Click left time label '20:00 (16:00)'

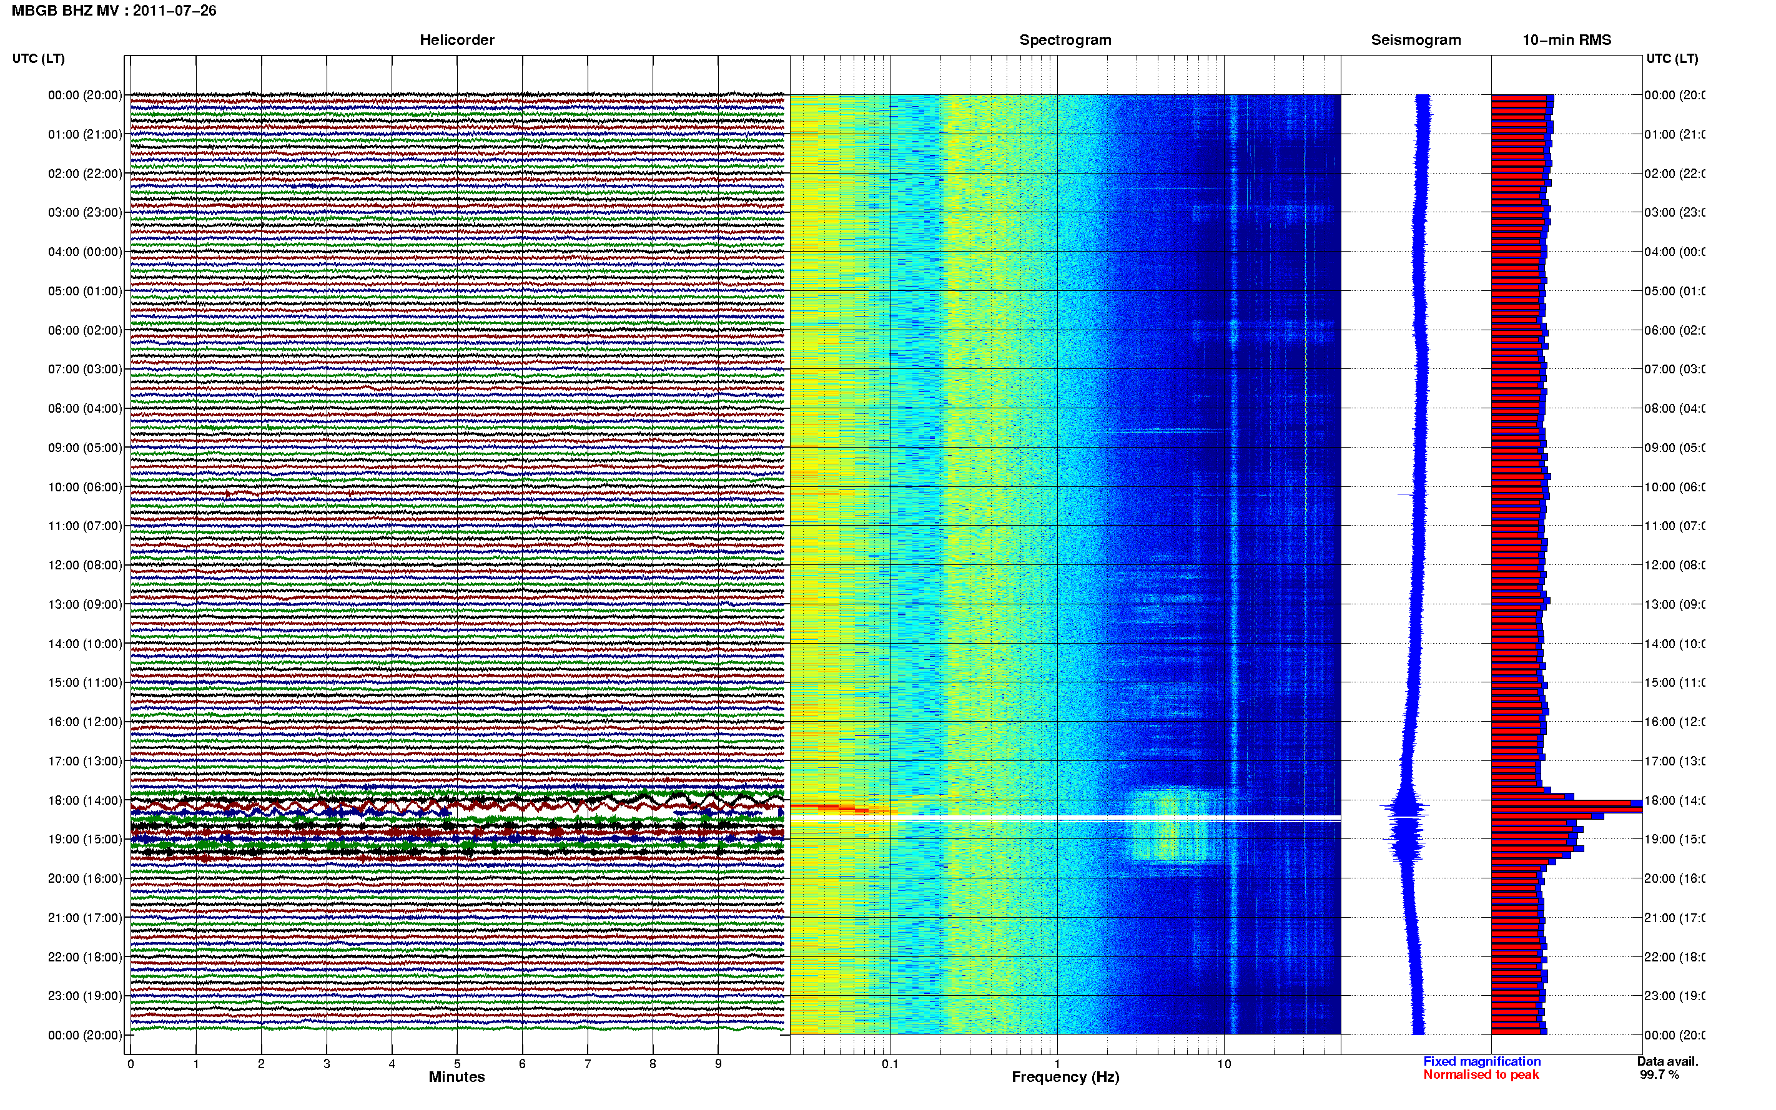tap(85, 879)
